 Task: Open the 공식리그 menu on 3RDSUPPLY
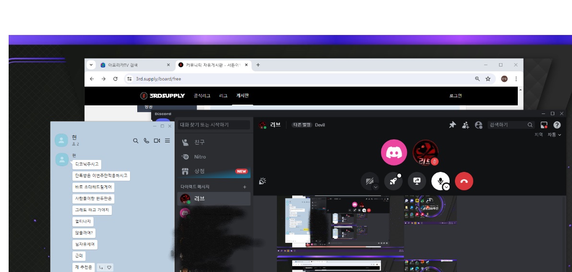(202, 96)
